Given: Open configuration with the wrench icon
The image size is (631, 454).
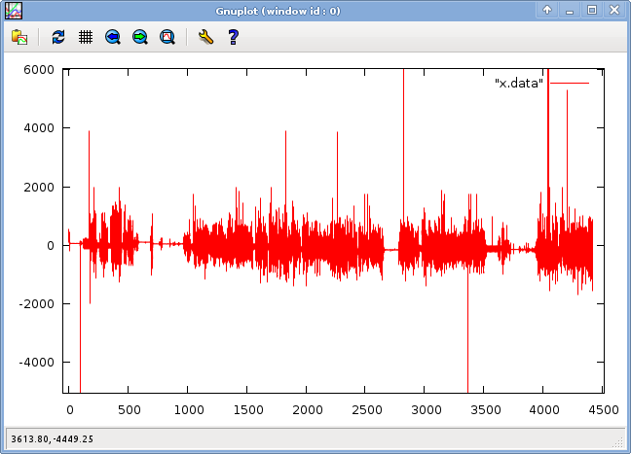Looking at the screenshot, I should pos(204,37).
